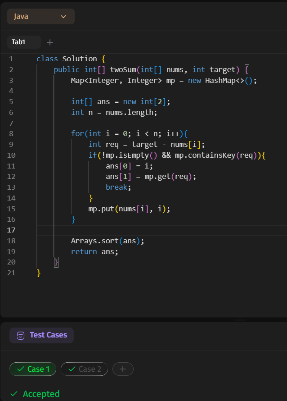The image size is (287, 401).
Task: Select the Case 1 test case
Action: pyautogui.click(x=33, y=369)
